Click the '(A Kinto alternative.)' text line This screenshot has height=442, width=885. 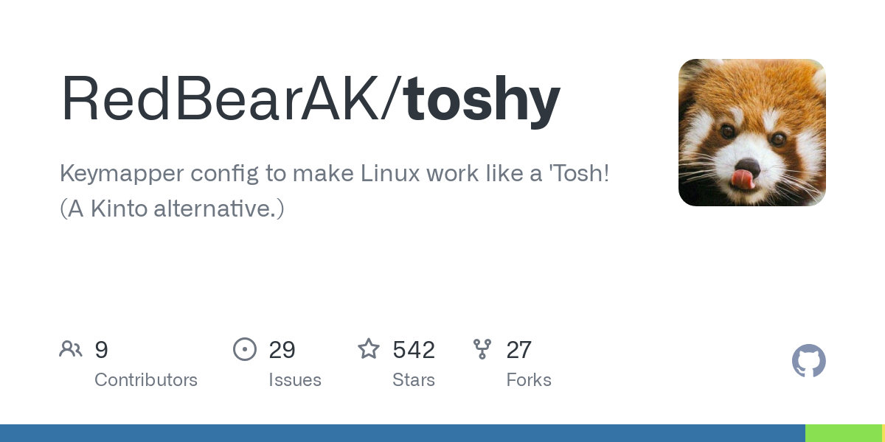point(172,209)
